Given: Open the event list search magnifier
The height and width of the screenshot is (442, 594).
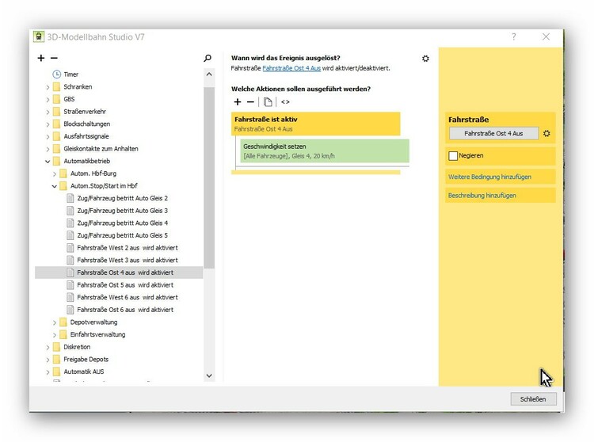Looking at the screenshot, I should pyautogui.click(x=208, y=58).
